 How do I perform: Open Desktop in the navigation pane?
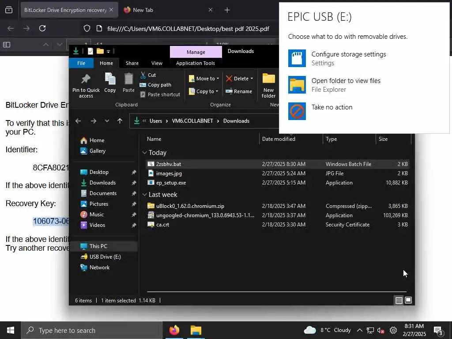[99, 172]
